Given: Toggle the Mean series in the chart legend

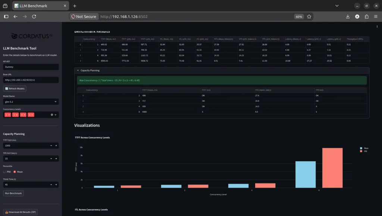Looking at the screenshot, I should coord(364,148).
